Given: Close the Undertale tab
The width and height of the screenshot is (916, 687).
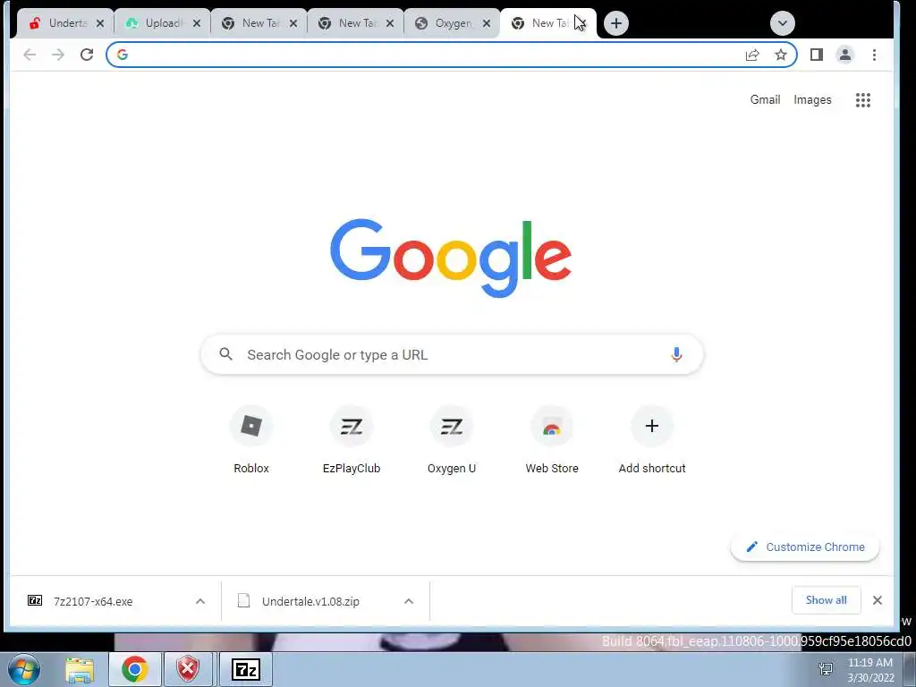Looking at the screenshot, I should tap(100, 23).
